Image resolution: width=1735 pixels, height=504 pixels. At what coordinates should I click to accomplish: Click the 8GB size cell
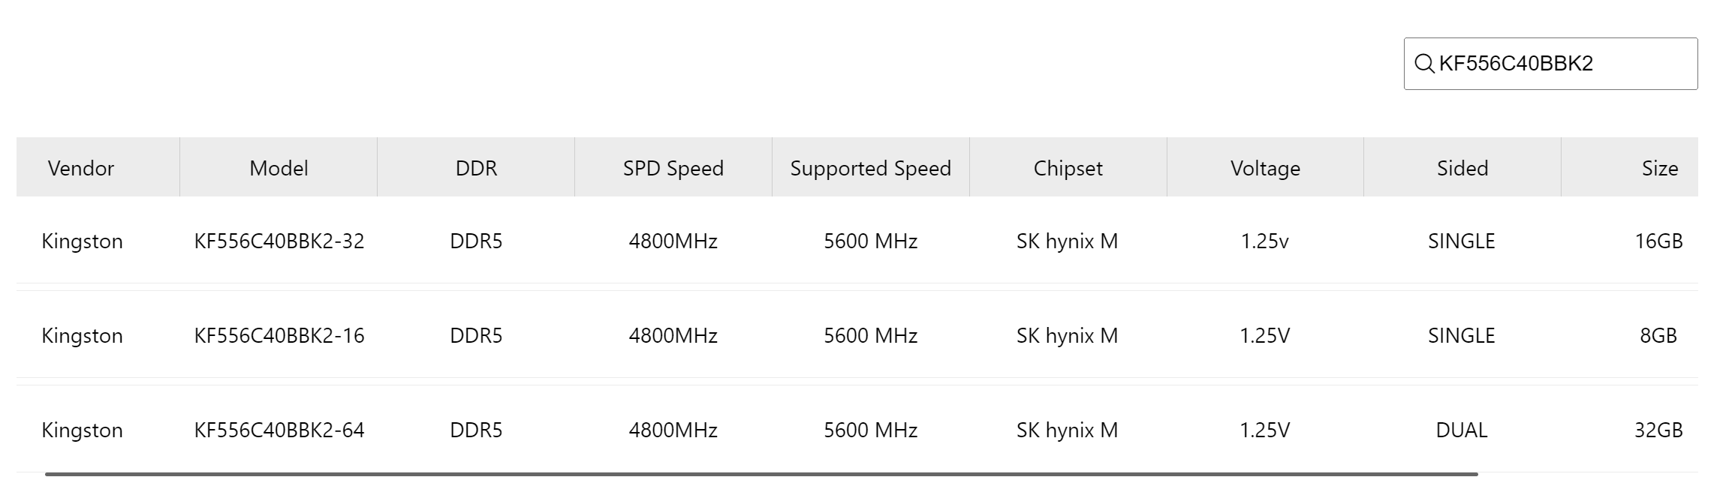click(x=1658, y=336)
